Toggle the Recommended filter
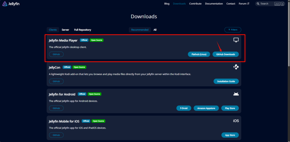This screenshot has width=290, height=142. [x=140, y=30]
